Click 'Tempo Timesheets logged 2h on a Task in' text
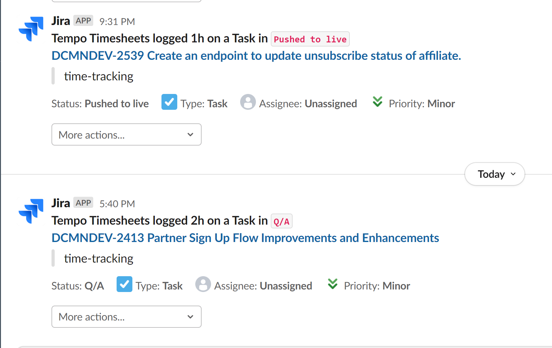This screenshot has width=552, height=348. click(160, 221)
